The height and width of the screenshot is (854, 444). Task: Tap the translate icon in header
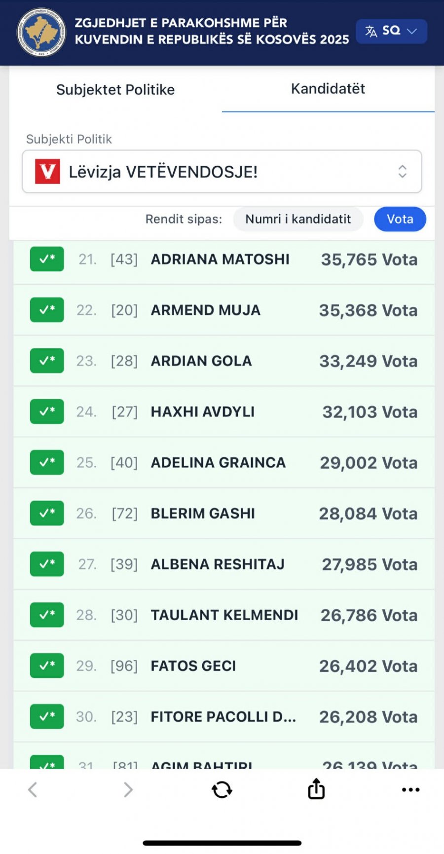pyautogui.click(x=371, y=32)
